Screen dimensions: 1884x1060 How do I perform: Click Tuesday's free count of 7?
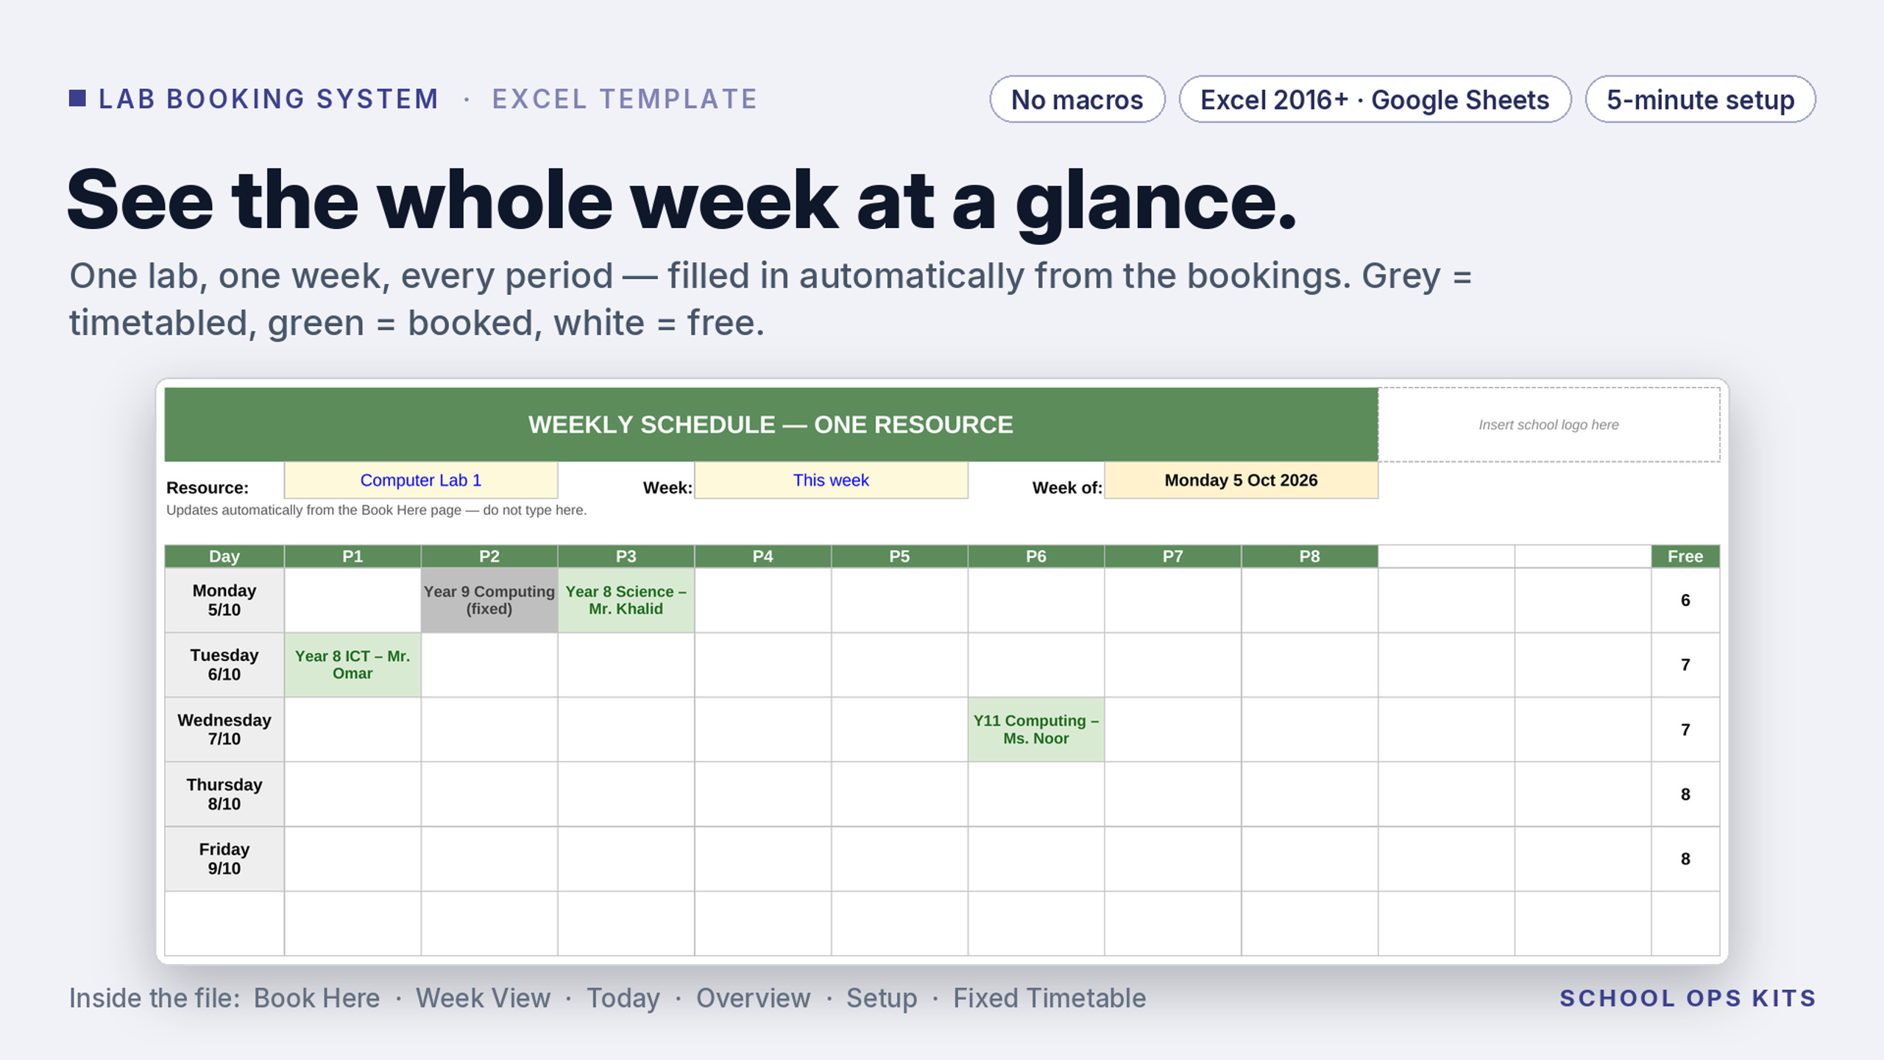[1685, 665]
